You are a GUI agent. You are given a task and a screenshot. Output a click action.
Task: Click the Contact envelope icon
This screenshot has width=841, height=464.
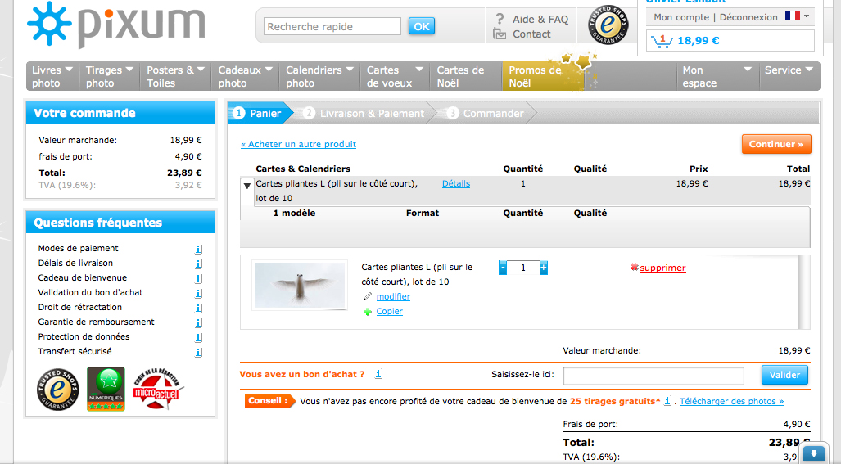(x=500, y=34)
